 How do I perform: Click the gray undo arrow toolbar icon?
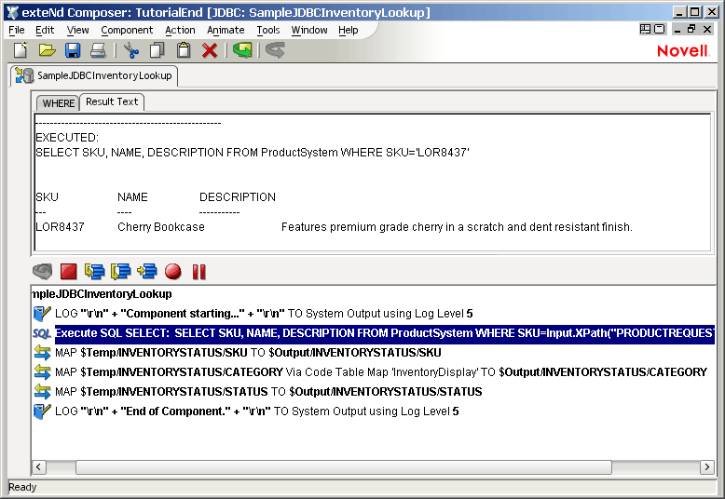pos(275,50)
